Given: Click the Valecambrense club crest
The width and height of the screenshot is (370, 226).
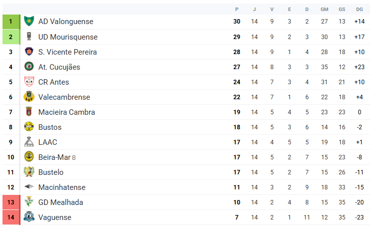Looking at the screenshot, I should 29,97.
